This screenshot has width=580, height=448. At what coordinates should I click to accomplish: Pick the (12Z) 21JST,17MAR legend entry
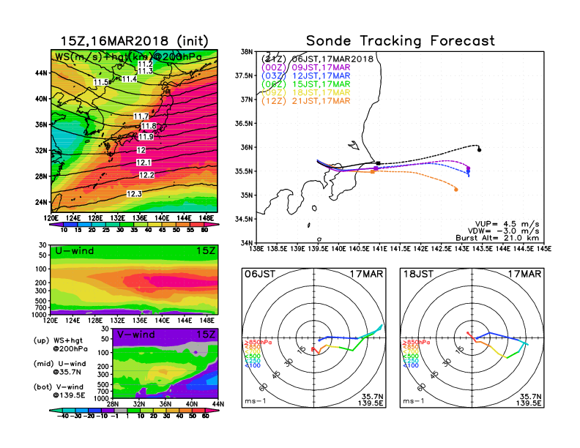pyautogui.click(x=308, y=100)
